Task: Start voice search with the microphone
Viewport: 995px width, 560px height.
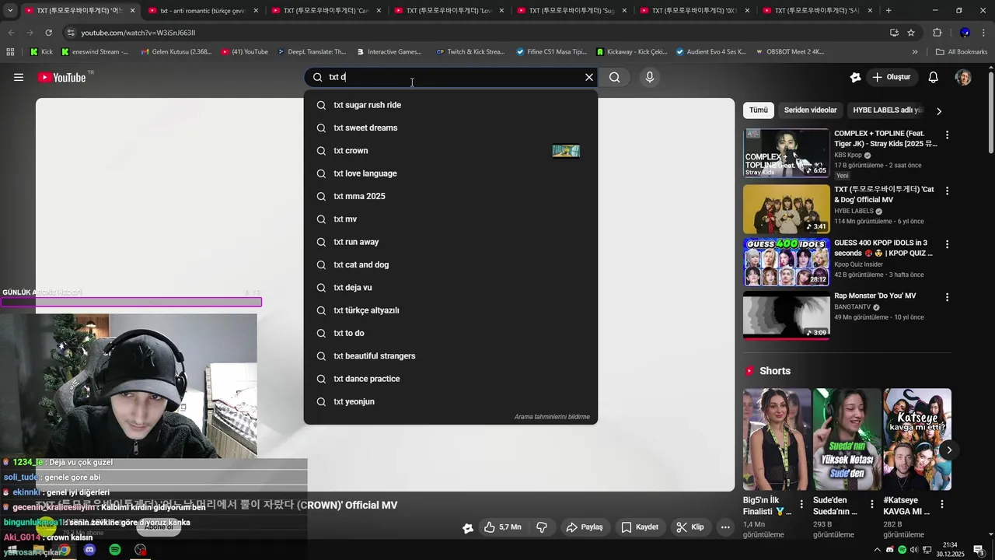Action: click(650, 77)
